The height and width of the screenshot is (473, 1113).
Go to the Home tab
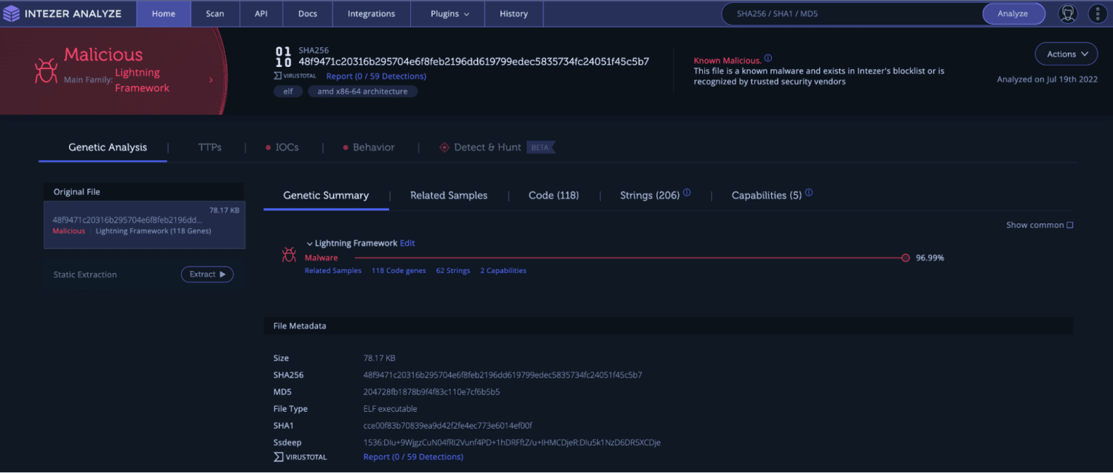164,14
